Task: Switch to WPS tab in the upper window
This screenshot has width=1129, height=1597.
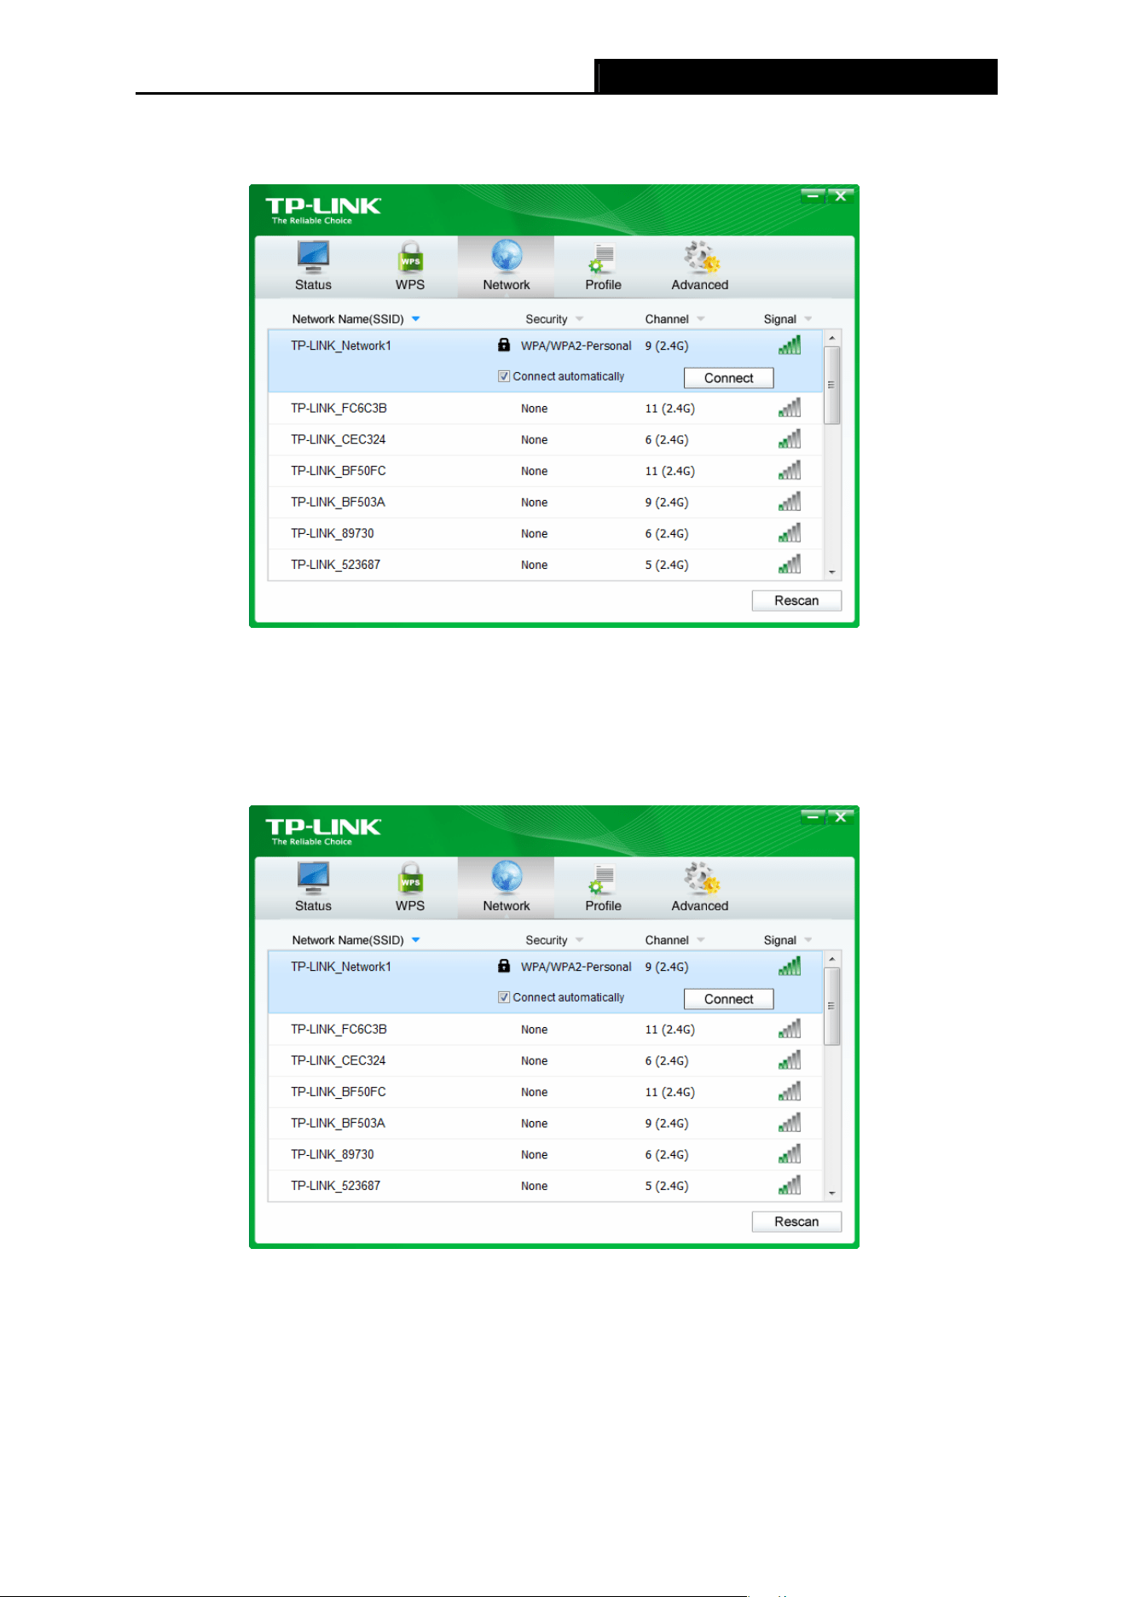Action: (x=410, y=266)
